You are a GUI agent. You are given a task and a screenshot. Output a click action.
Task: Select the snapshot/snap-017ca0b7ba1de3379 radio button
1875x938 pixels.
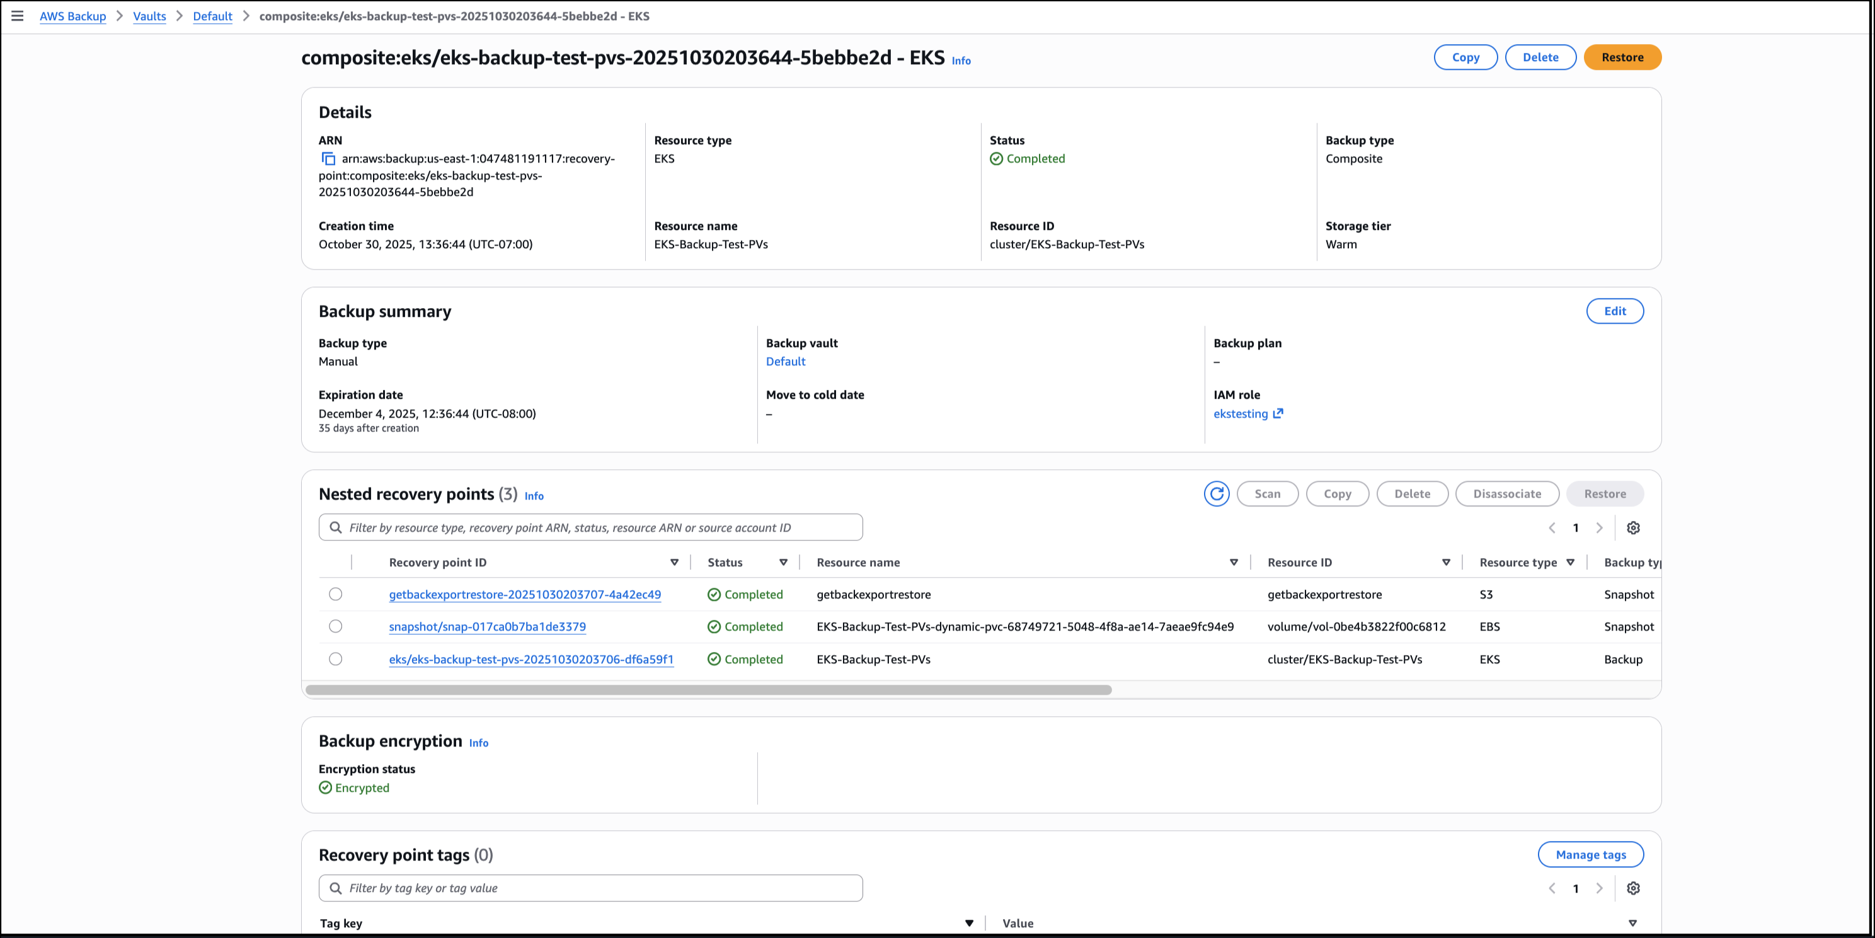(336, 626)
